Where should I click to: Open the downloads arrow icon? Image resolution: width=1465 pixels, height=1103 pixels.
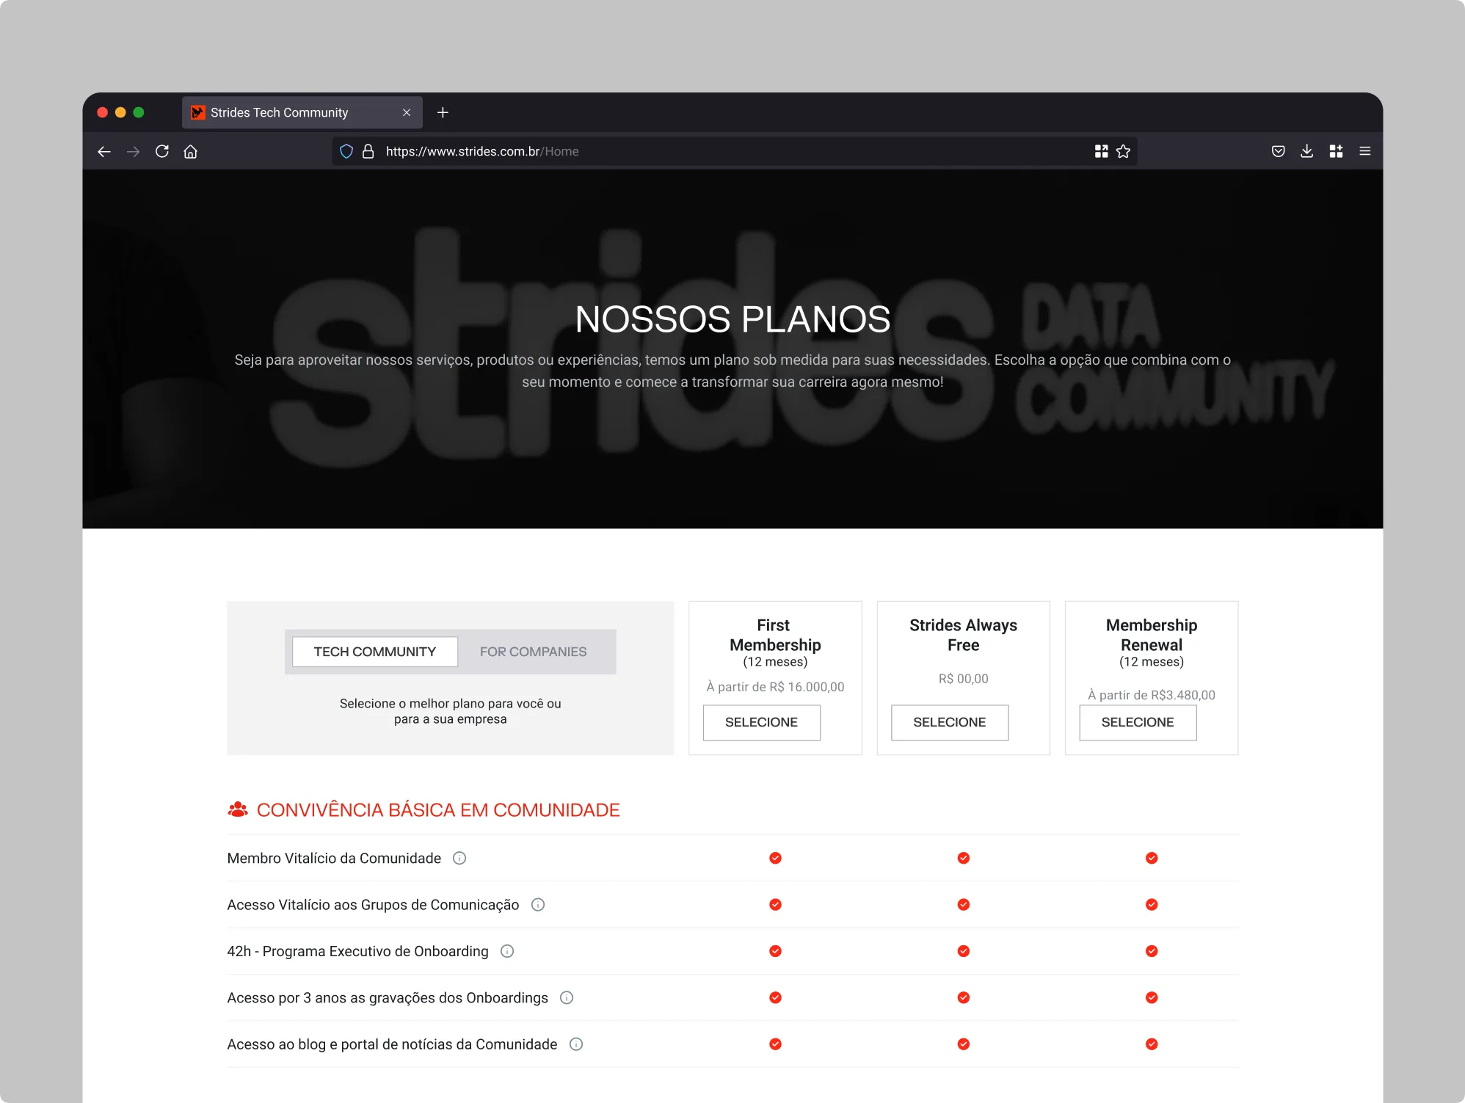coord(1306,151)
